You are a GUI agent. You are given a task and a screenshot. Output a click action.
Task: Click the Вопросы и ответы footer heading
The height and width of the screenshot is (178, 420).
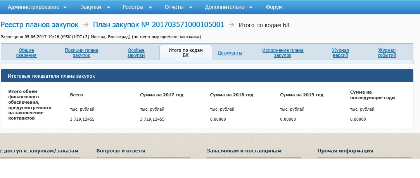coord(121,151)
